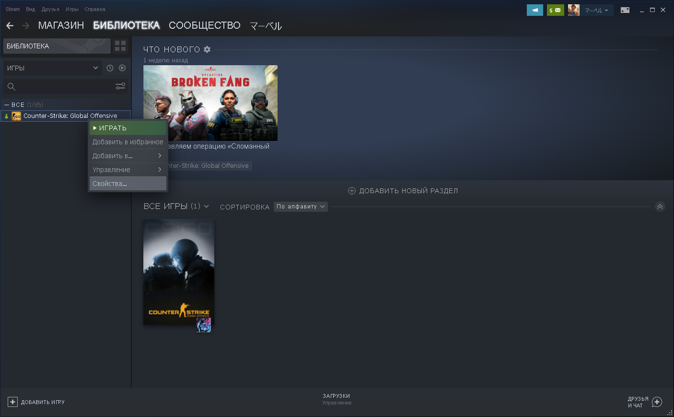Click the user avatar picture

tap(574, 10)
